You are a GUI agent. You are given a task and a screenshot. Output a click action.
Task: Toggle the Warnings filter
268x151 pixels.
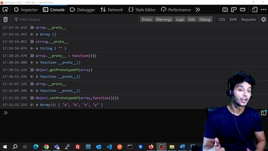(x=164, y=19)
